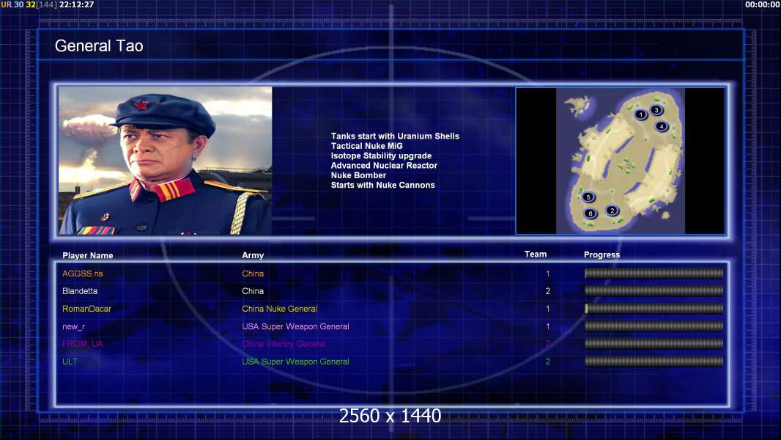This screenshot has height=440, width=781.
Task: Click USA Super Weapon General army for new_r
Action: pyautogui.click(x=295, y=327)
